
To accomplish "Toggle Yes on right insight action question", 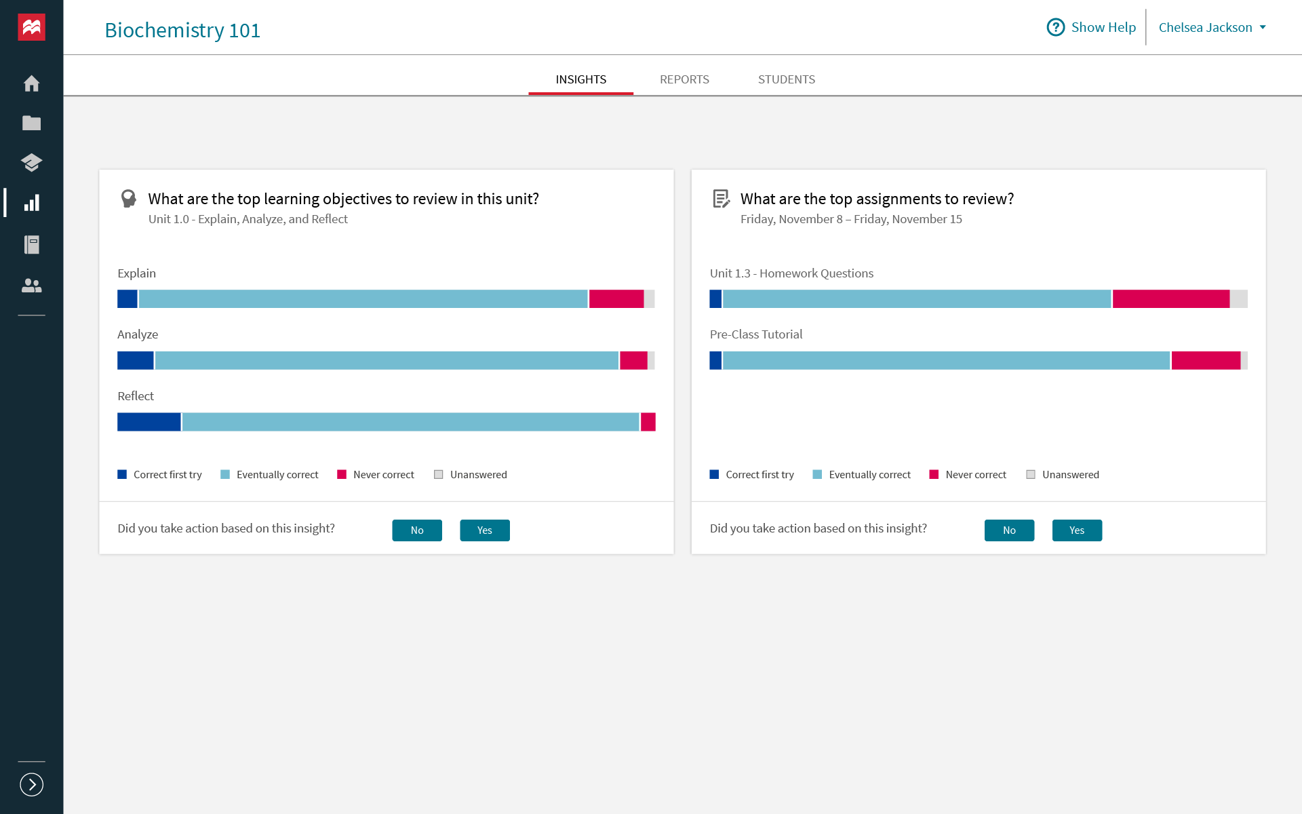I will point(1076,530).
